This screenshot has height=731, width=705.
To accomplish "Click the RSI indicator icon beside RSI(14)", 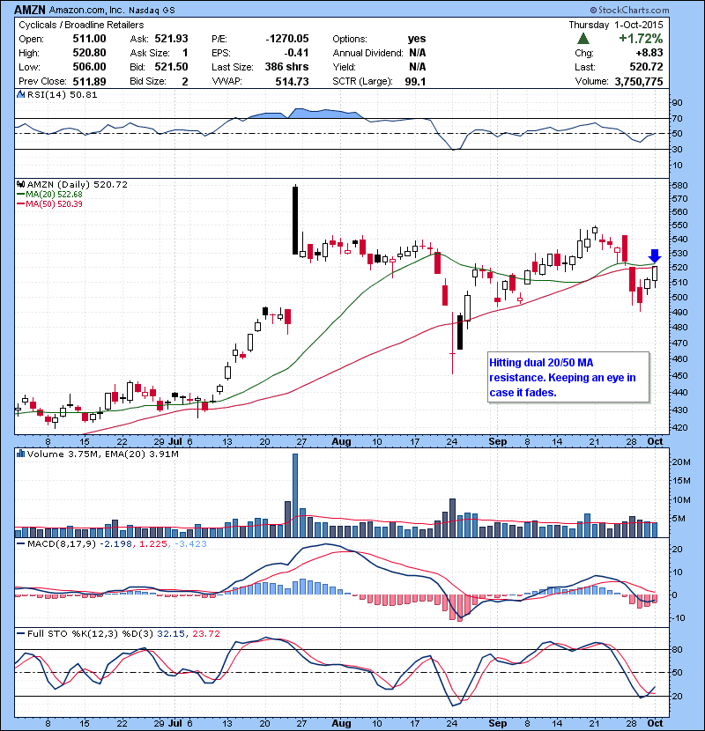I will [x=20, y=94].
